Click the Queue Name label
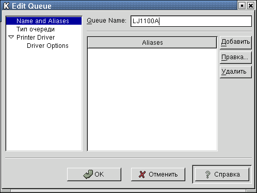 tap(106, 21)
